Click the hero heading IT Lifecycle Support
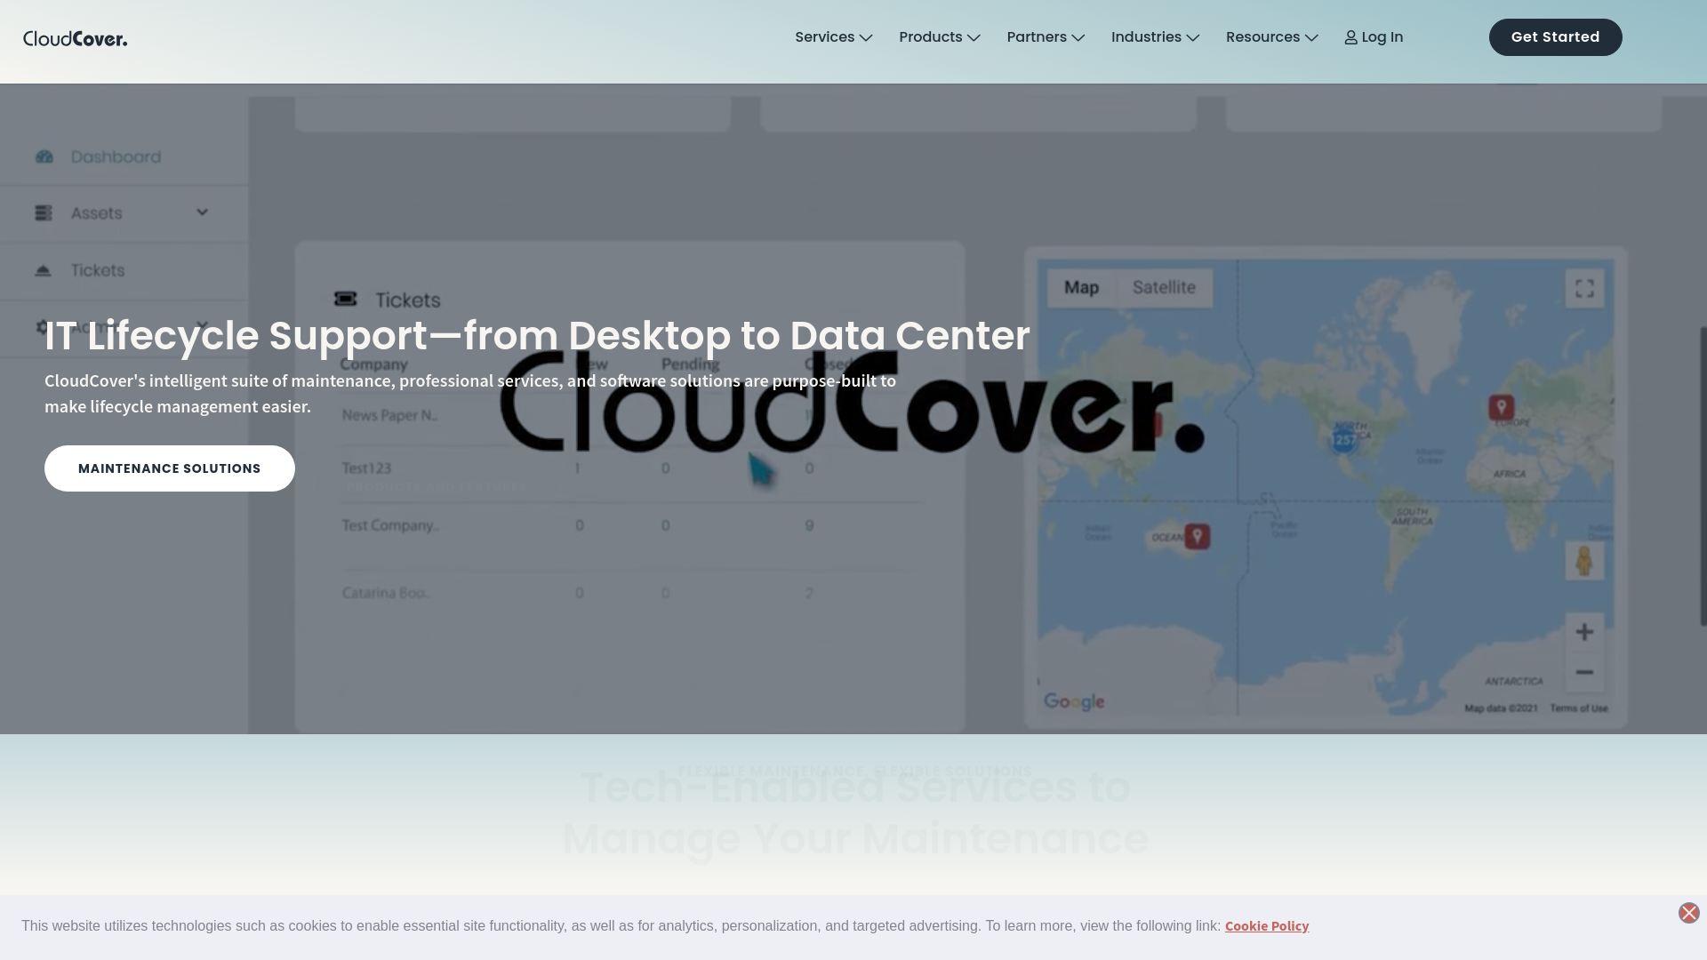The width and height of the screenshot is (1707, 960). pyautogui.click(x=537, y=336)
